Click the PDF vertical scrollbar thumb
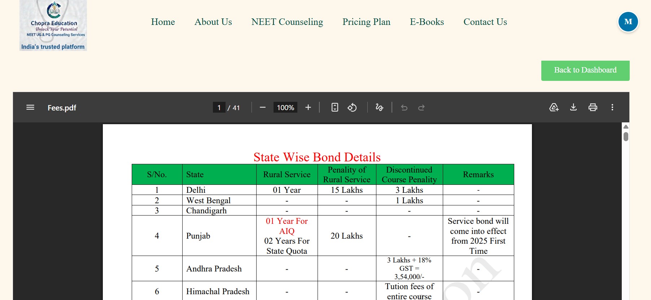 626,136
